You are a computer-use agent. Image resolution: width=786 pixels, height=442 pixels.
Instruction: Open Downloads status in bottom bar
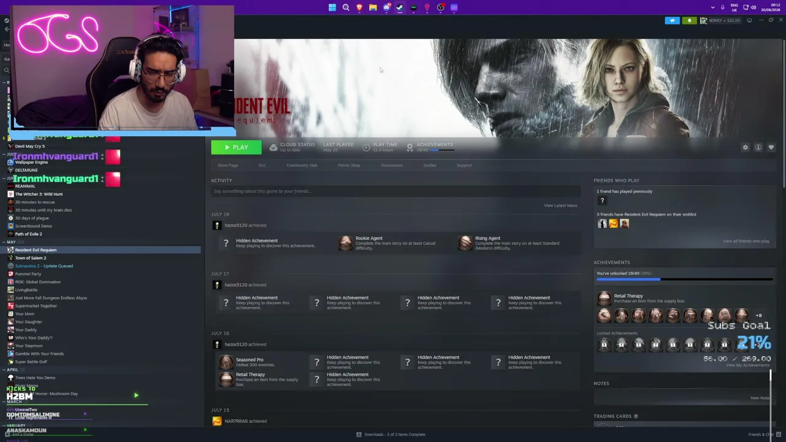tap(391, 435)
